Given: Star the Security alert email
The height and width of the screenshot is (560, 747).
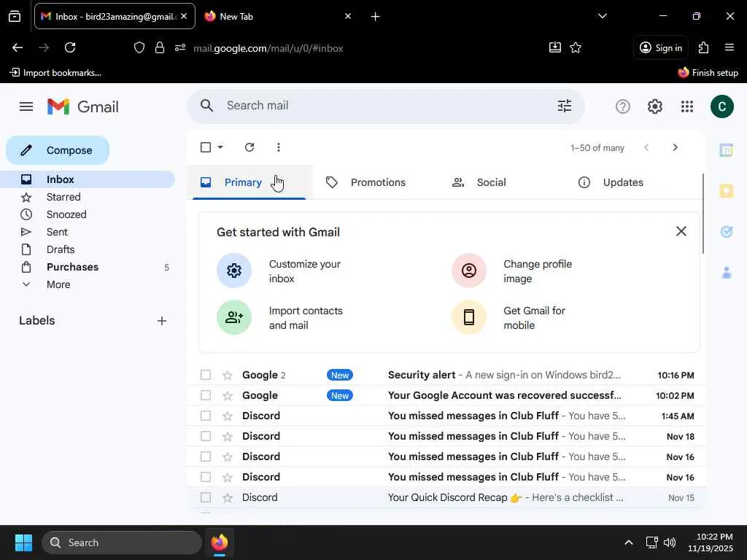Looking at the screenshot, I should (x=228, y=376).
